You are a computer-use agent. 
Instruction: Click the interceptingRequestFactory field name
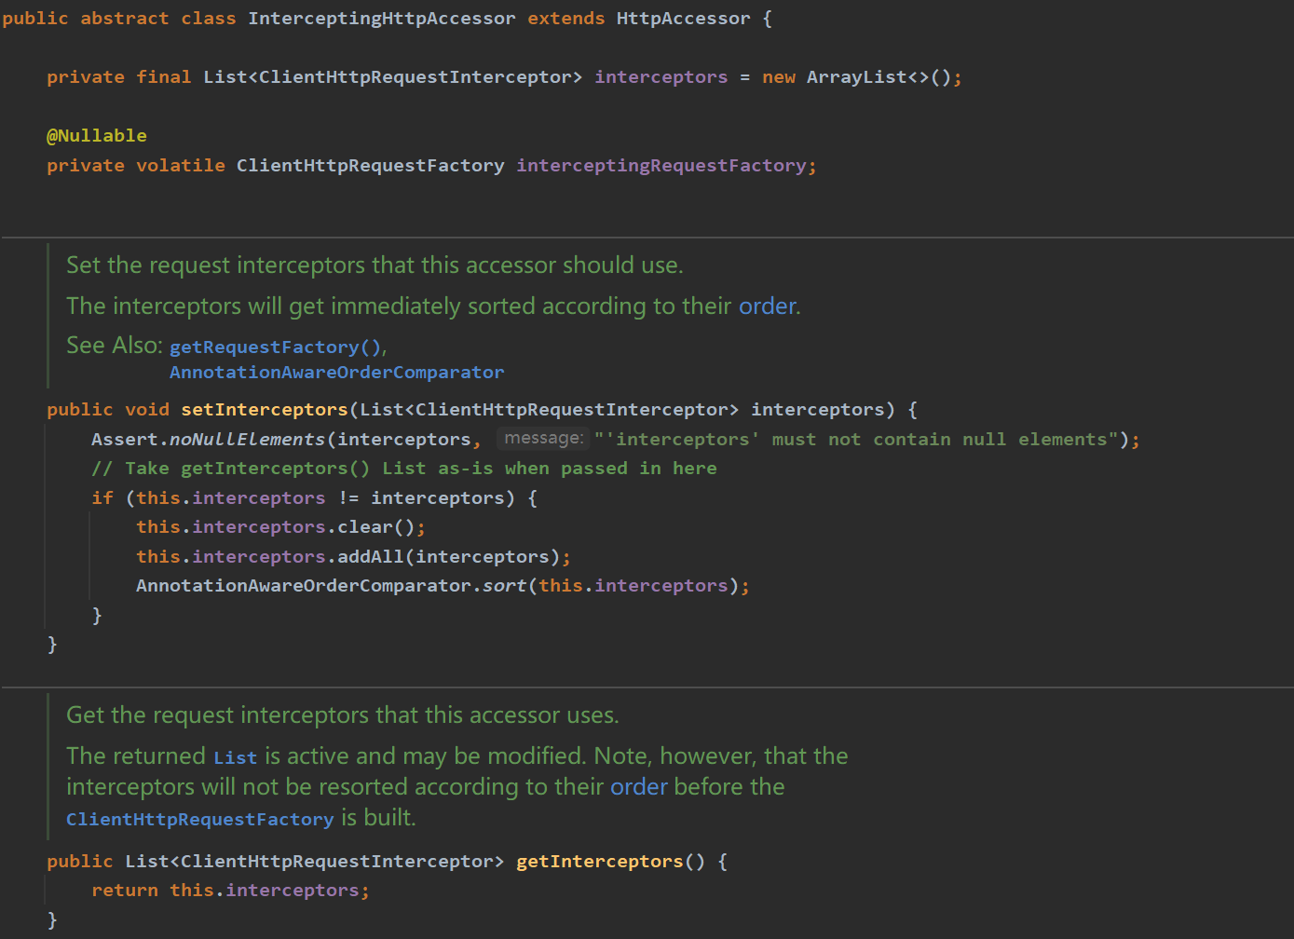661,166
